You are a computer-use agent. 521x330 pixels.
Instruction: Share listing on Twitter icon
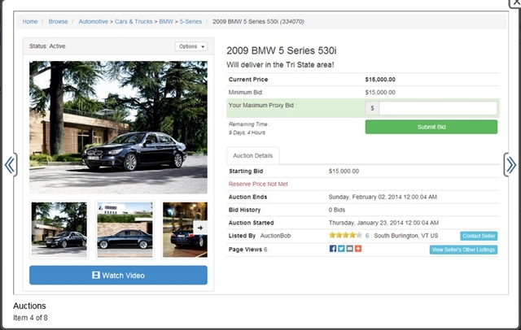click(341, 249)
